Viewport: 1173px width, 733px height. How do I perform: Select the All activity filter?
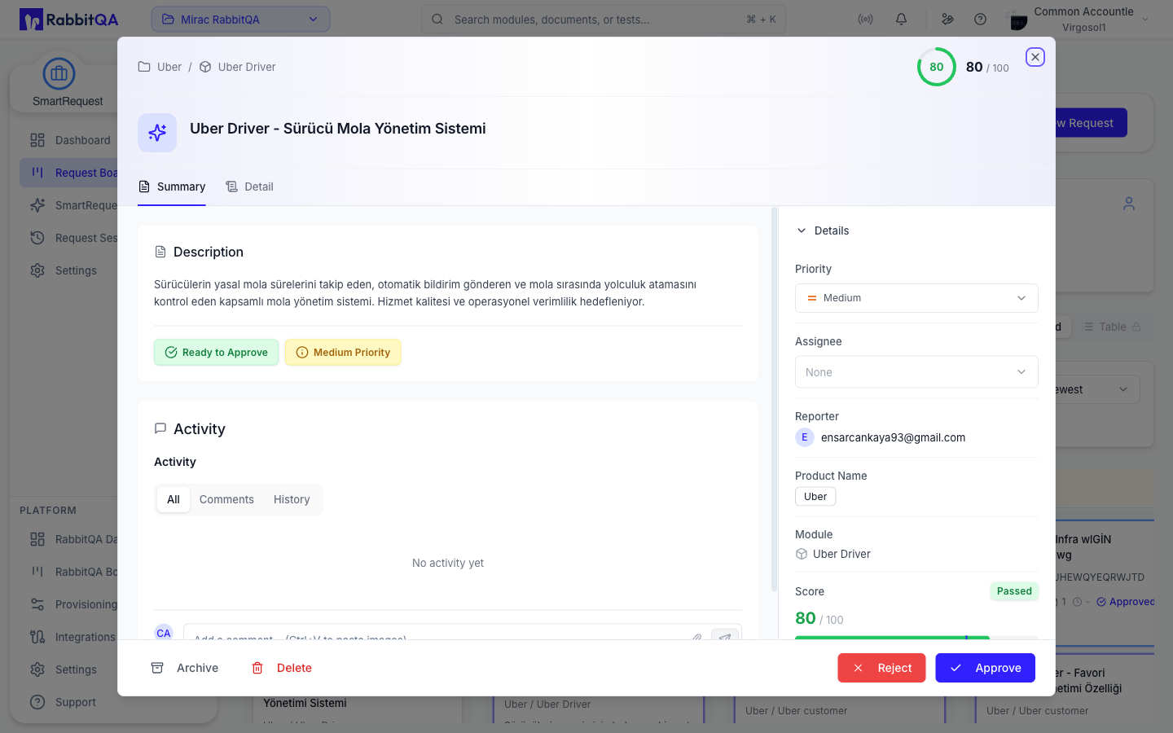pos(174,499)
